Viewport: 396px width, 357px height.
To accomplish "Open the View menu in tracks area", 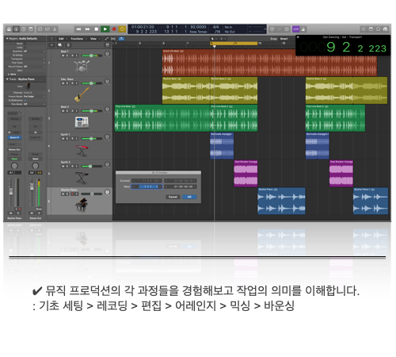I will click(x=95, y=39).
